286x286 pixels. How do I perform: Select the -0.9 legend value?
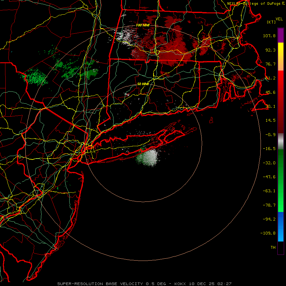(270, 135)
